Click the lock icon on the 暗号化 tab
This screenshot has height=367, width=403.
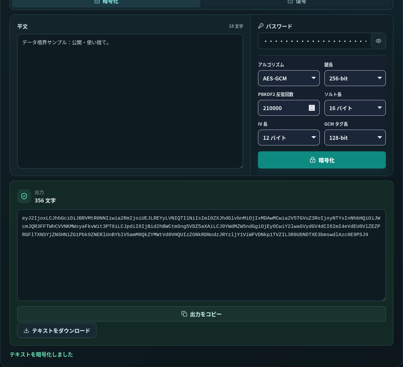pyautogui.click(x=97, y=2)
